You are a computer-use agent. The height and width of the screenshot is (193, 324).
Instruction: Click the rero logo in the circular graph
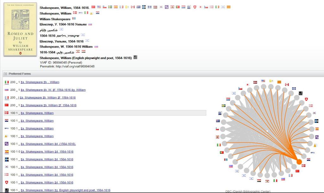pyautogui.click(x=312, y=153)
